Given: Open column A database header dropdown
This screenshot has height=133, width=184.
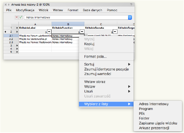Looking at the screenshot, I should [49, 32].
